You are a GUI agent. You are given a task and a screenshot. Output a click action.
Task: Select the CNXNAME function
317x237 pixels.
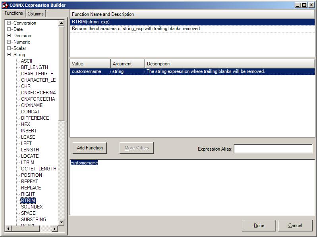32,105
